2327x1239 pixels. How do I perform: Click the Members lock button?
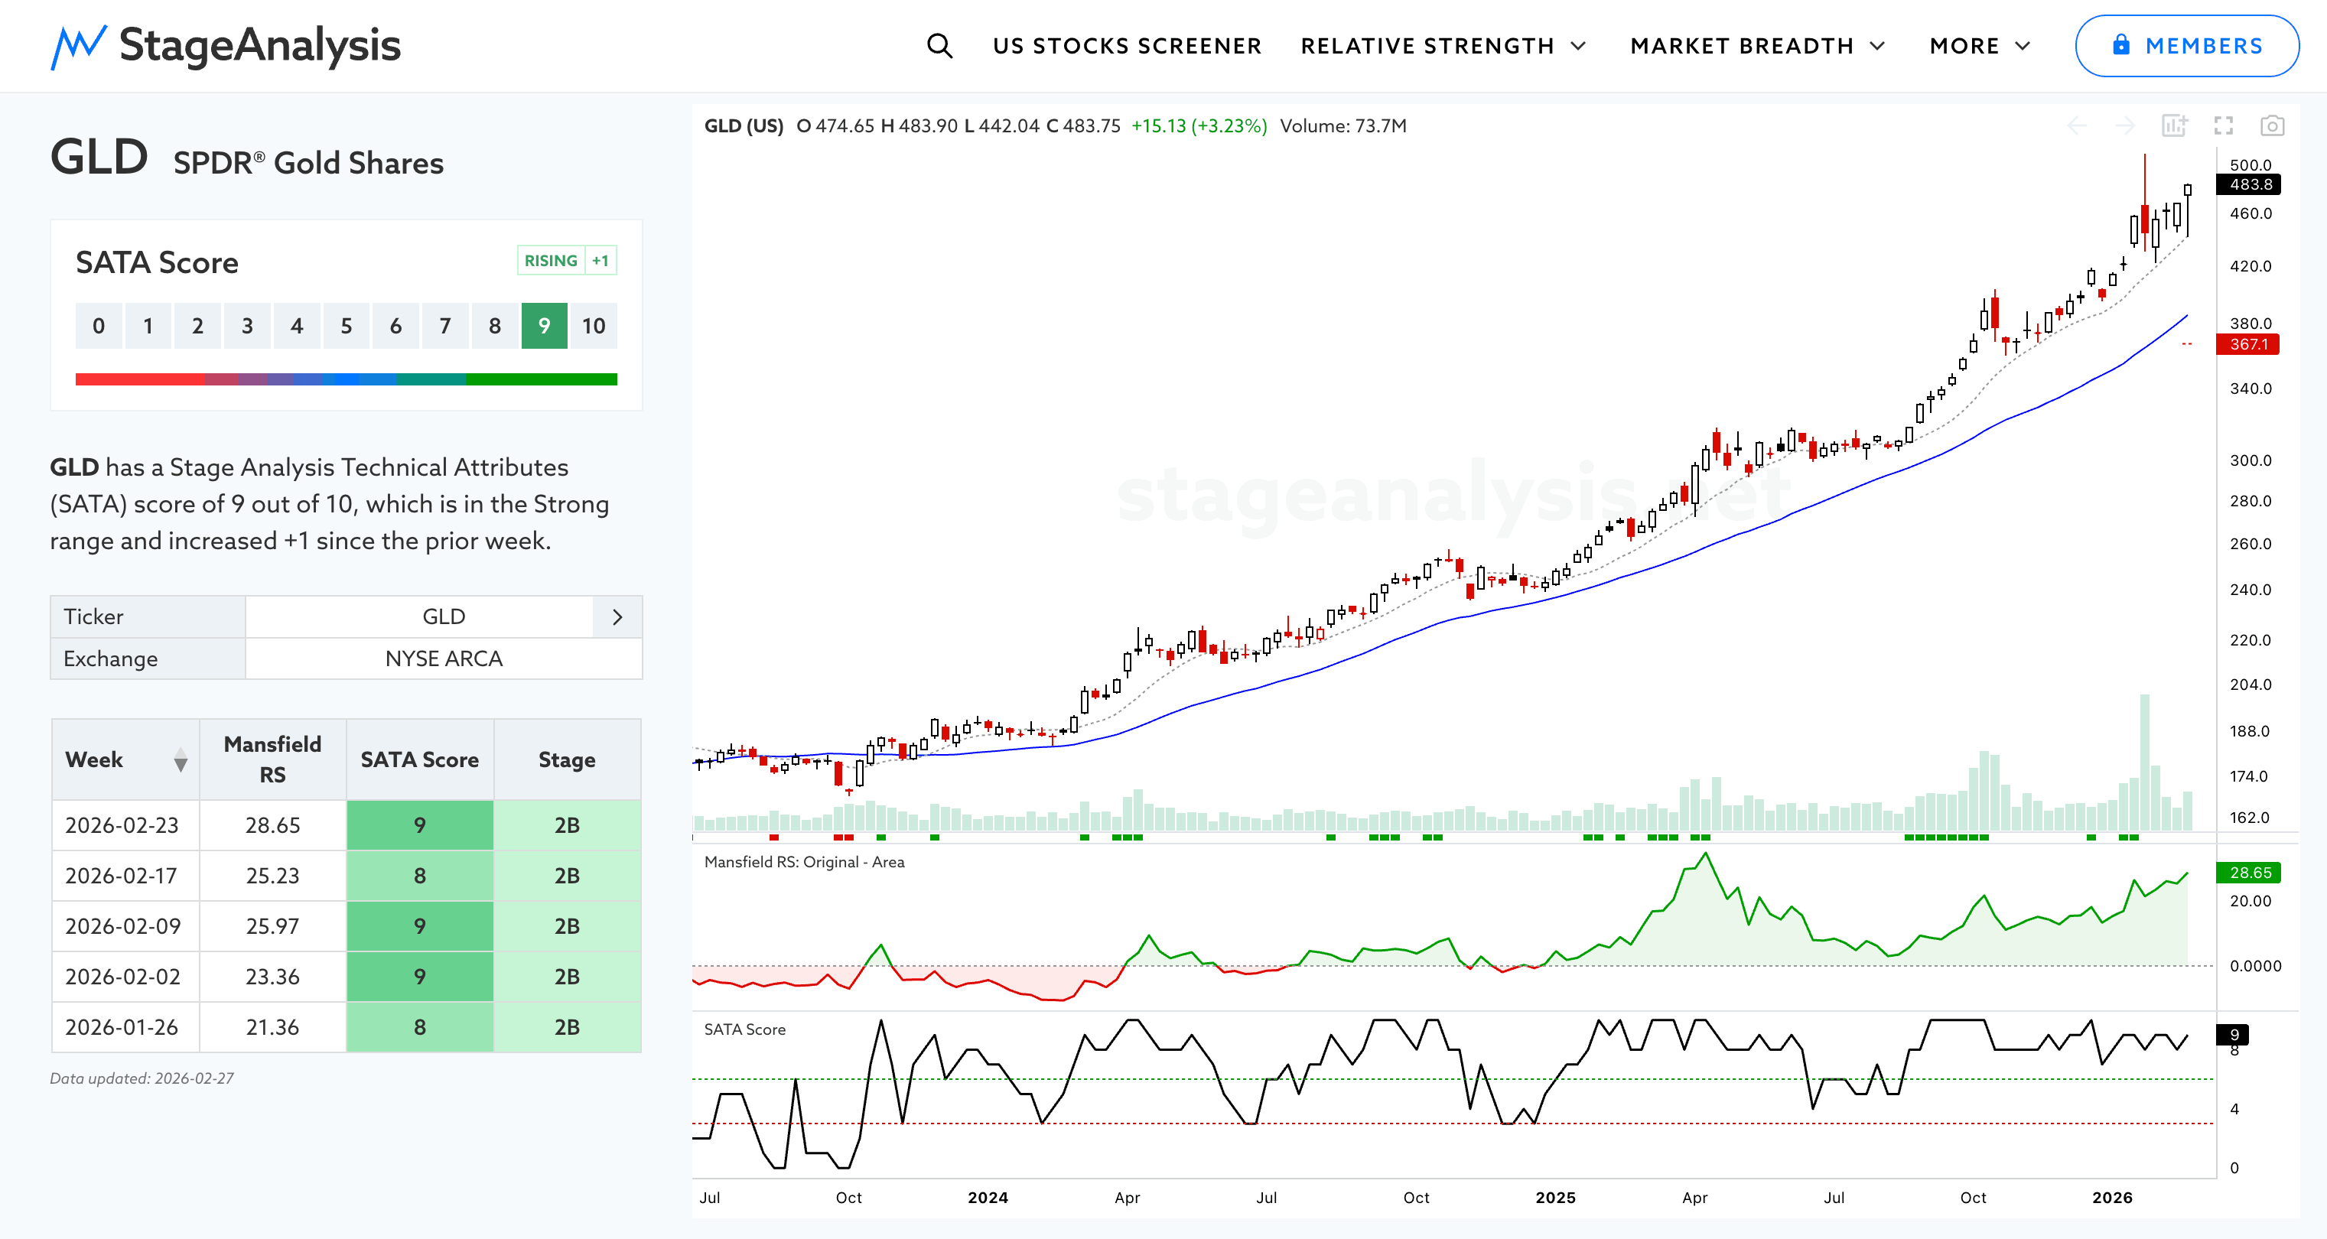[x=2186, y=46]
